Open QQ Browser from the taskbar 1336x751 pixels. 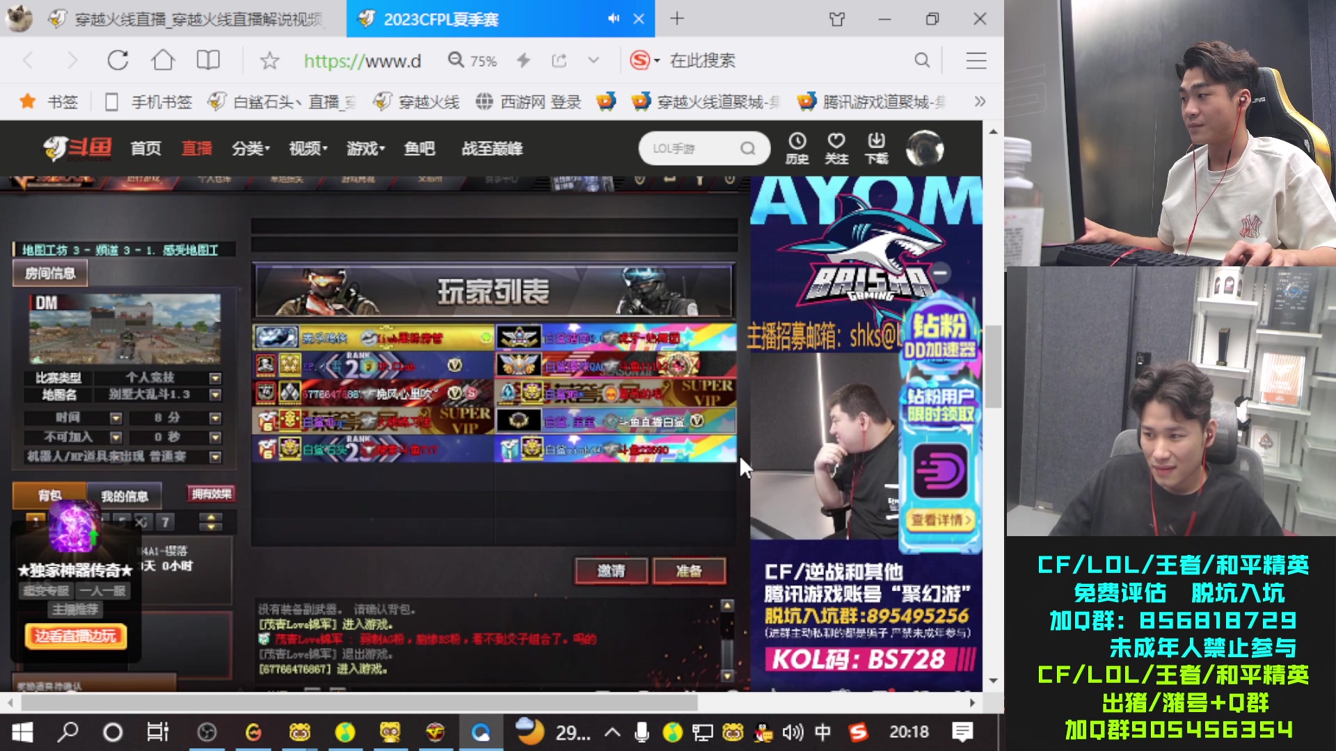pyautogui.click(x=481, y=732)
